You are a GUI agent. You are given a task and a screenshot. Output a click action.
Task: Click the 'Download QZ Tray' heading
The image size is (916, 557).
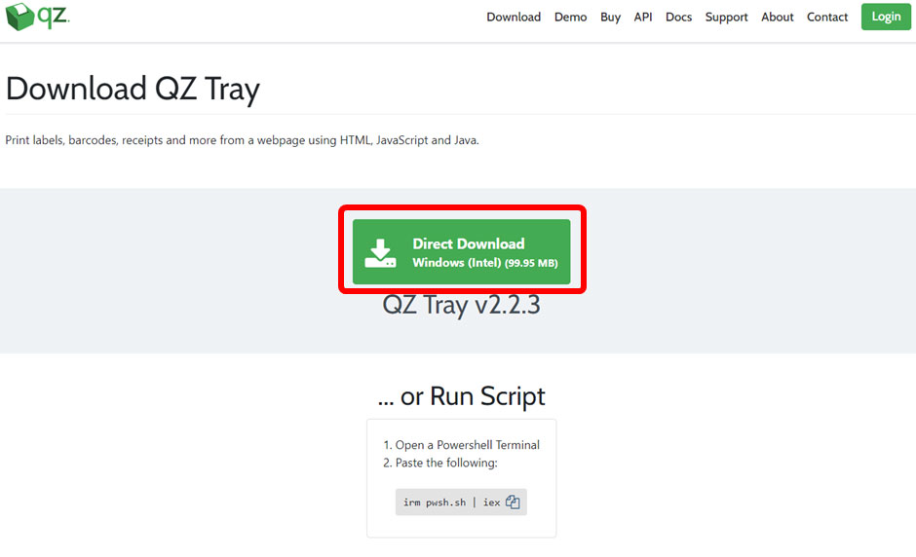click(x=133, y=89)
